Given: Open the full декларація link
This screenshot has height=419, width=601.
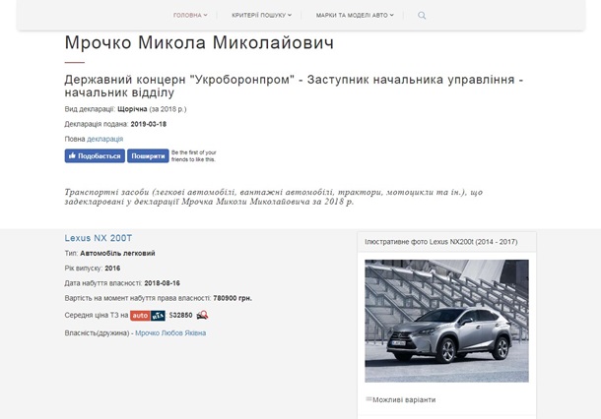Looking at the screenshot, I should [x=104, y=139].
